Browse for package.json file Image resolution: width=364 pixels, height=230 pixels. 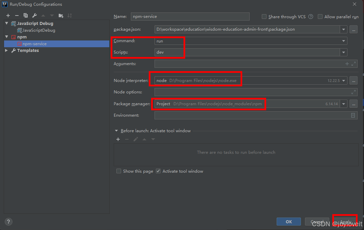[x=353, y=29]
